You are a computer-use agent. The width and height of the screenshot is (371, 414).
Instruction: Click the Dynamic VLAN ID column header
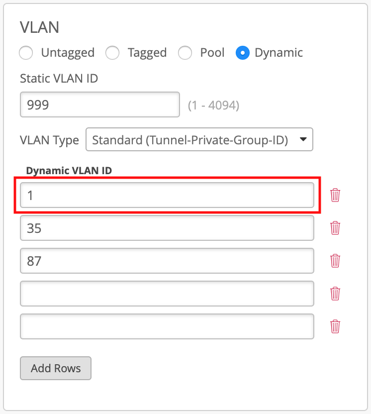pos(69,171)
